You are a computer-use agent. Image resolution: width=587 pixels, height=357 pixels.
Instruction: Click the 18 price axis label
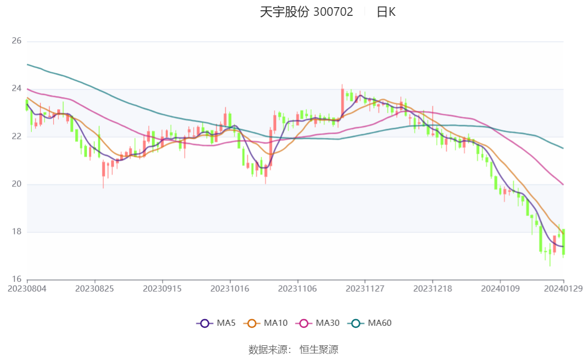click(16, 232)
